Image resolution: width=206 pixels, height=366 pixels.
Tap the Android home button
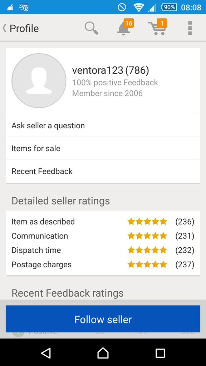103,353
